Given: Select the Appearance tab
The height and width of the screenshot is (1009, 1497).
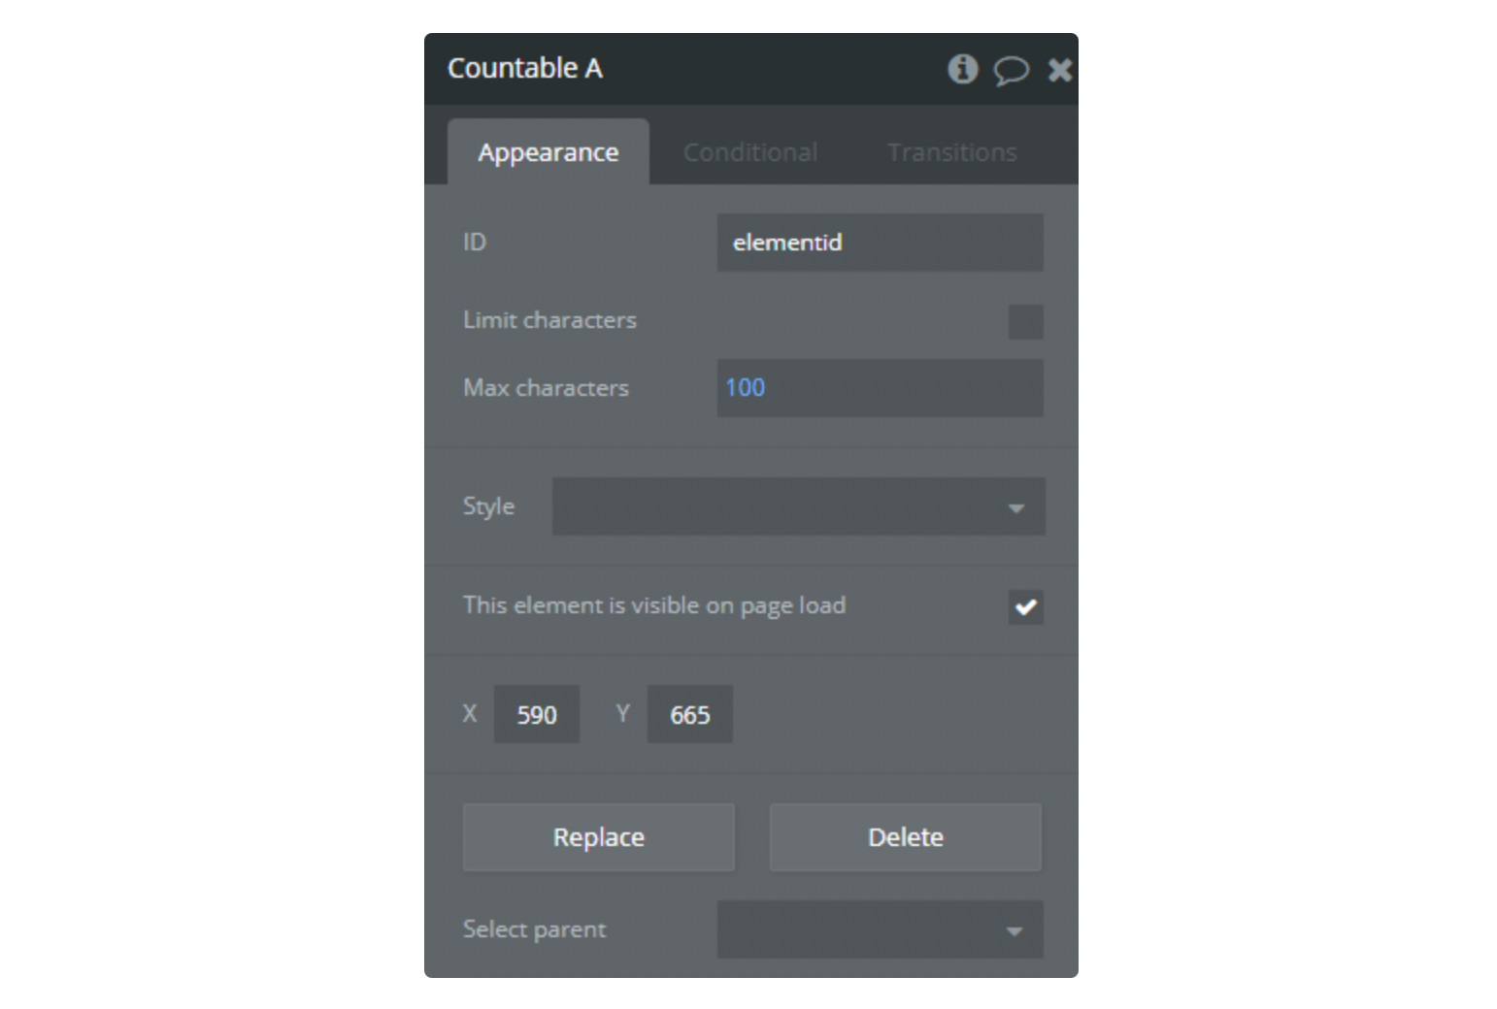Looking at the screenshot, I should [548, 152].
